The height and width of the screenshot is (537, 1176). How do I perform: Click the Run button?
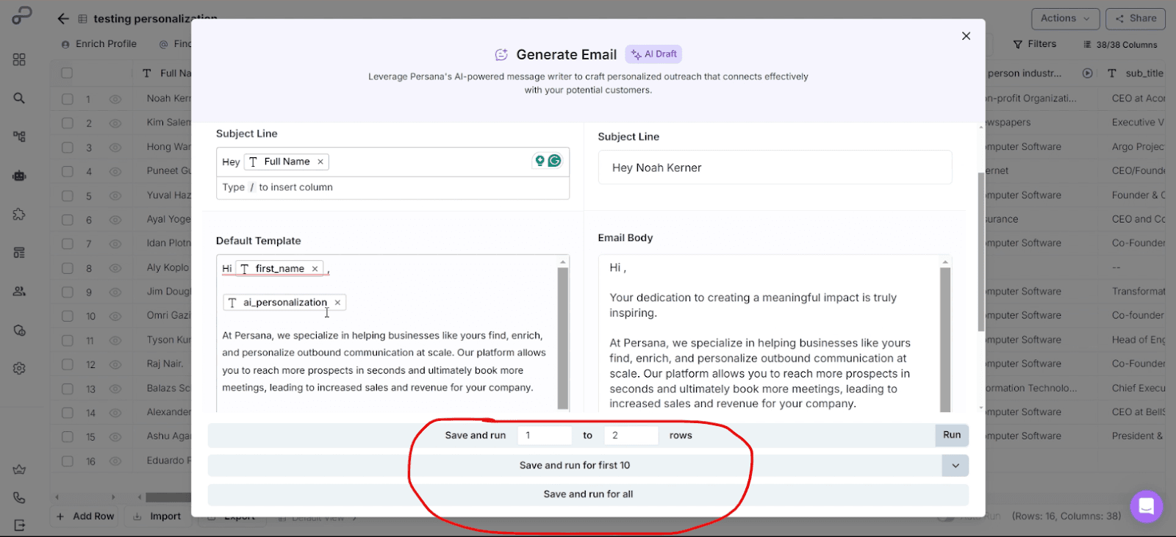click(952, 435)
